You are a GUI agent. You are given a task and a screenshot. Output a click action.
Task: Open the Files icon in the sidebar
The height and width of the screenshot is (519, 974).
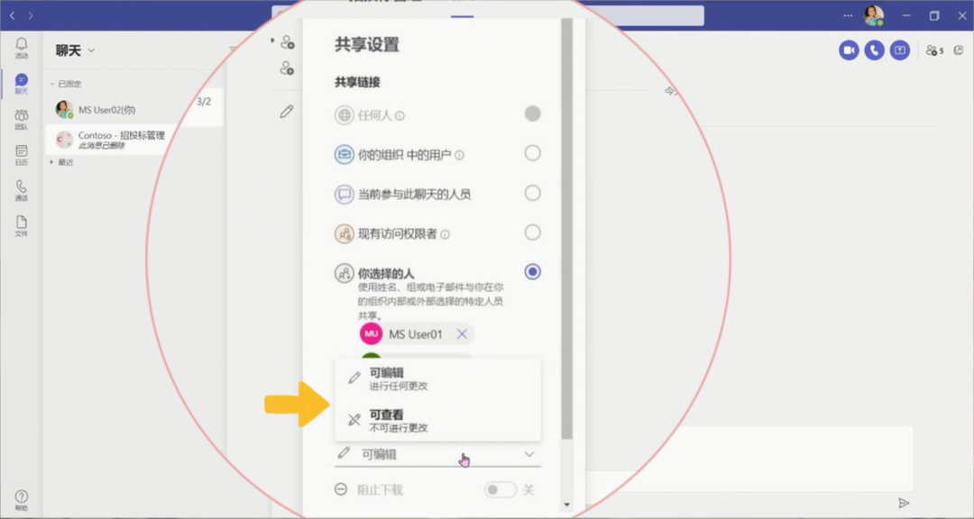click(x=21, y=225)
